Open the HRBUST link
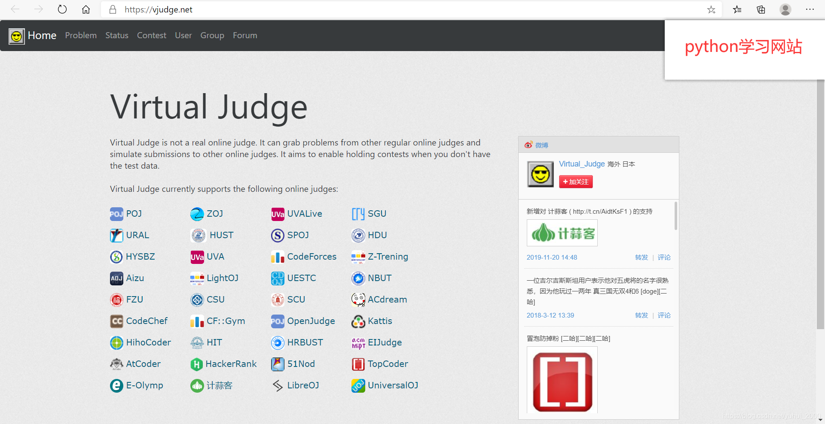 click(x=305, y=342)
